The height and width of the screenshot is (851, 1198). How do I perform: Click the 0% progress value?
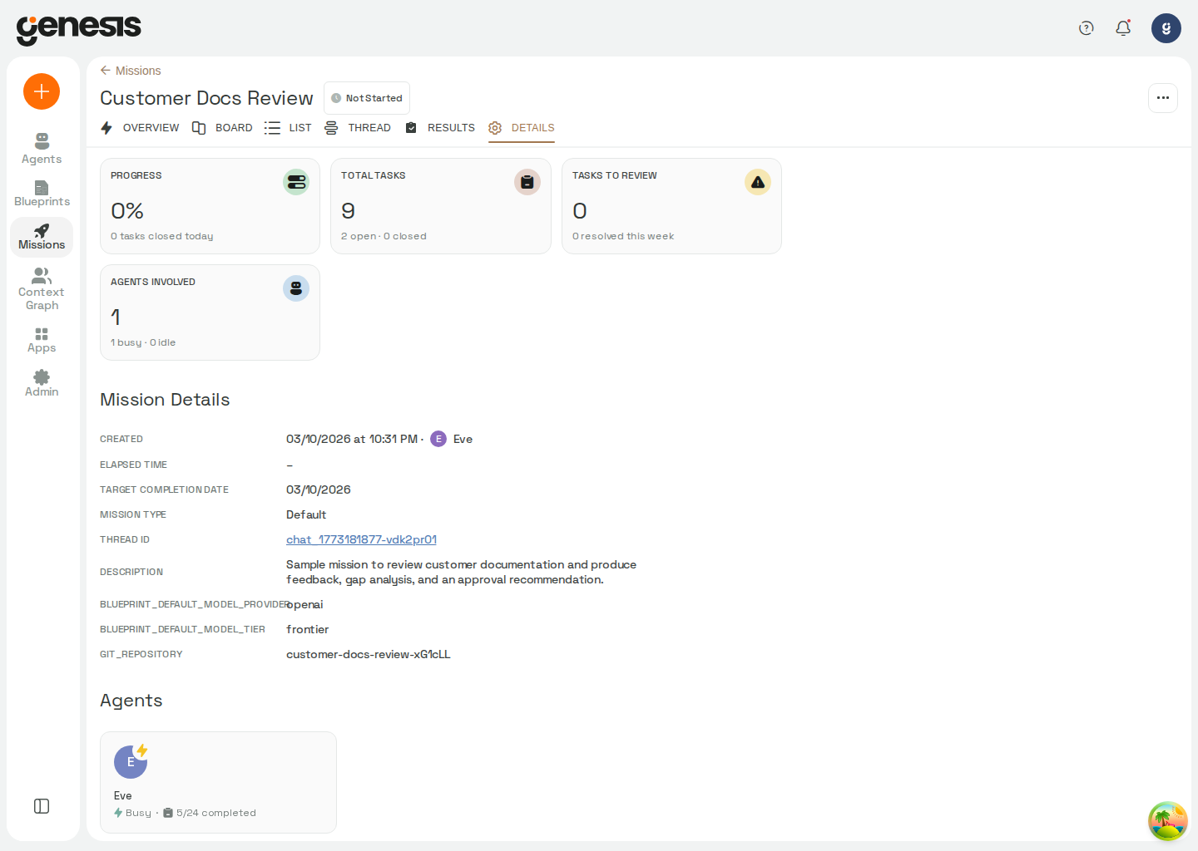coord(127,211)
